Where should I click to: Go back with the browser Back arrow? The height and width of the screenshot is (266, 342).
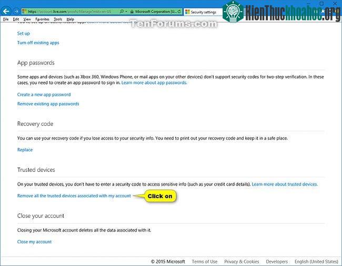(6, 12)
